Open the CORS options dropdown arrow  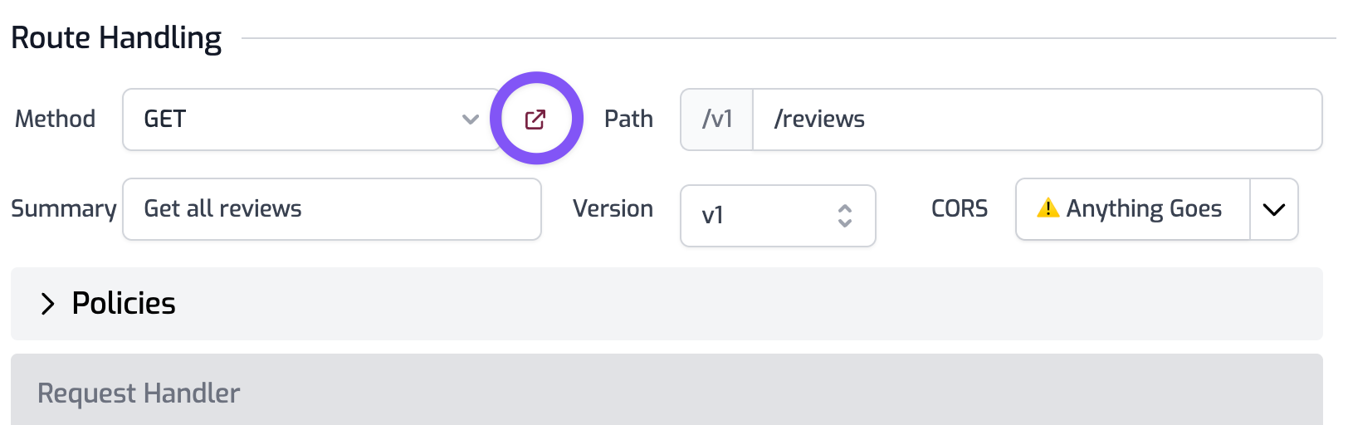click(1274, 209)
